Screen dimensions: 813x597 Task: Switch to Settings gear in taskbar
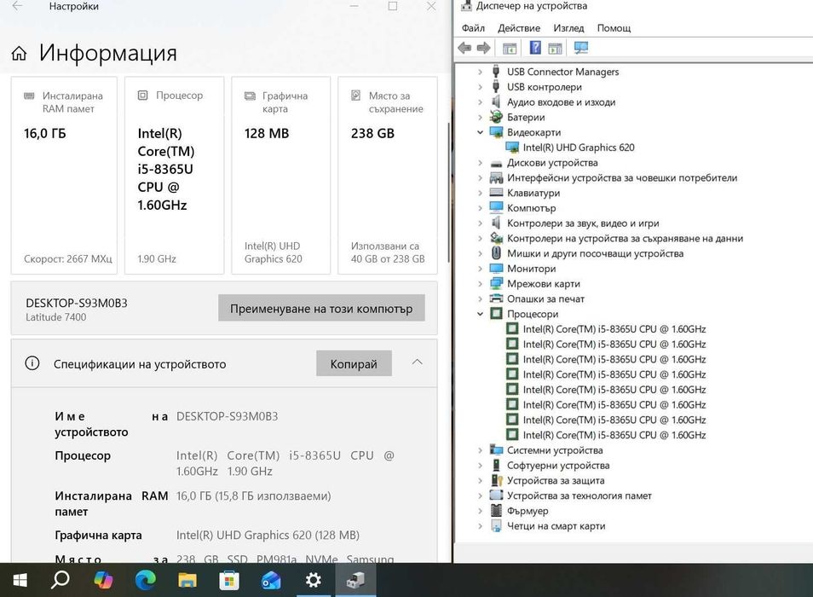point(313,580)
